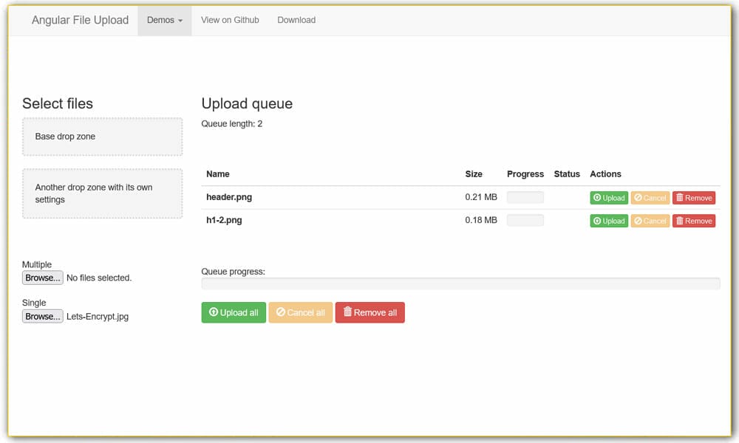This screenshot has height=443, width=739.
Task: Click the upload arrow icon in Upload all button
Action: [x=213, y=312]
